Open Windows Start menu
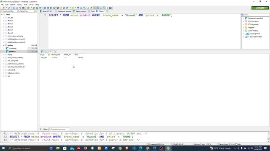Screen dimensions: 270x151 tap(3, 148)
